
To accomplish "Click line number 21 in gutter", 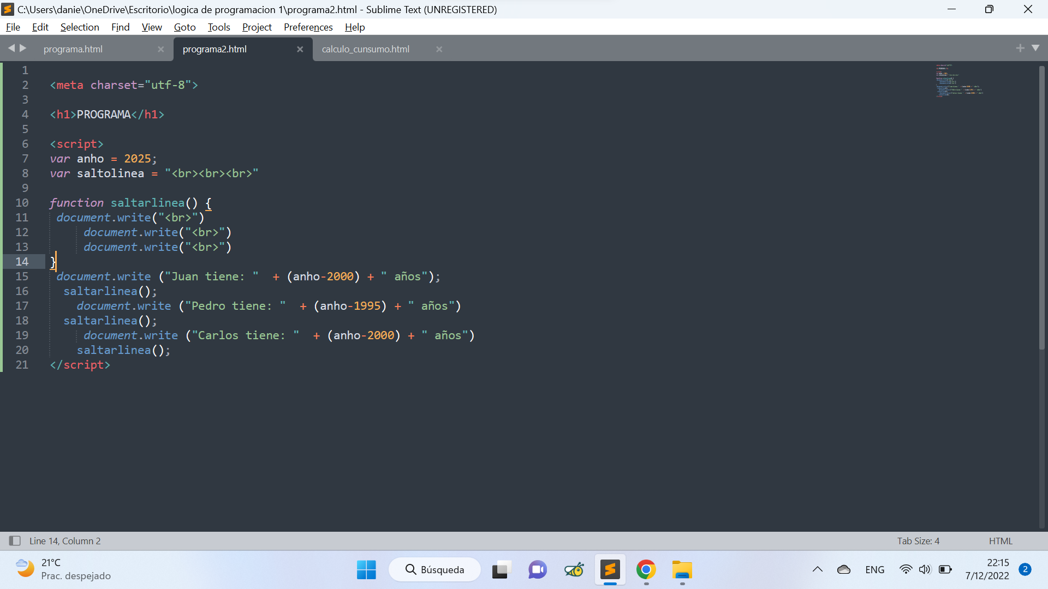I will pos(22,365).
